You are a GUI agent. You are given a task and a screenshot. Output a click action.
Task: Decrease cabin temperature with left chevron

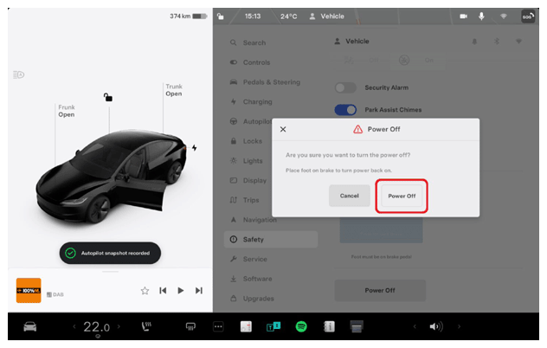tap(74, 326)
